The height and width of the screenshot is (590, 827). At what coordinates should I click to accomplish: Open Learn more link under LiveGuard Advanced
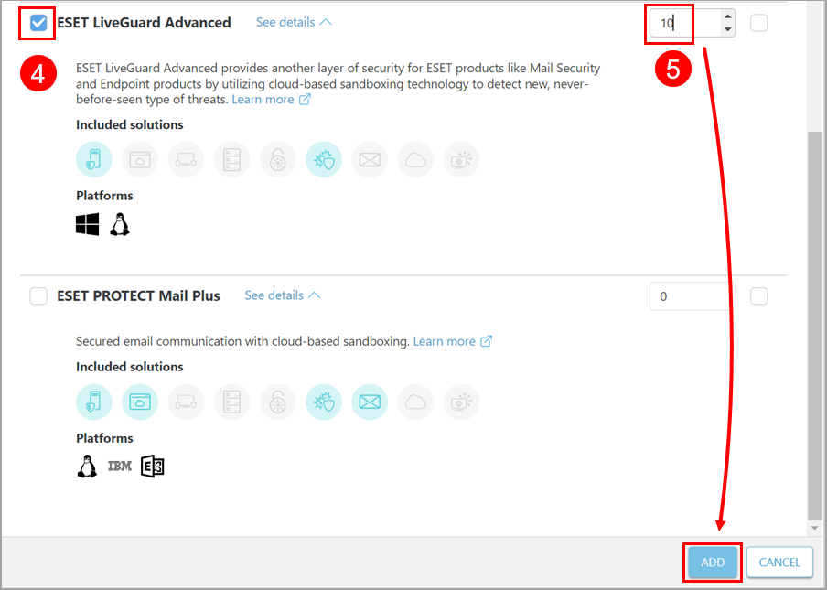coord(271,99)
